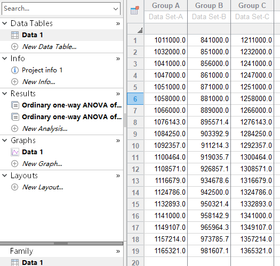Click the Data 1 table icon in Family
The image size is (280, 266).
[x=15, y=263]
